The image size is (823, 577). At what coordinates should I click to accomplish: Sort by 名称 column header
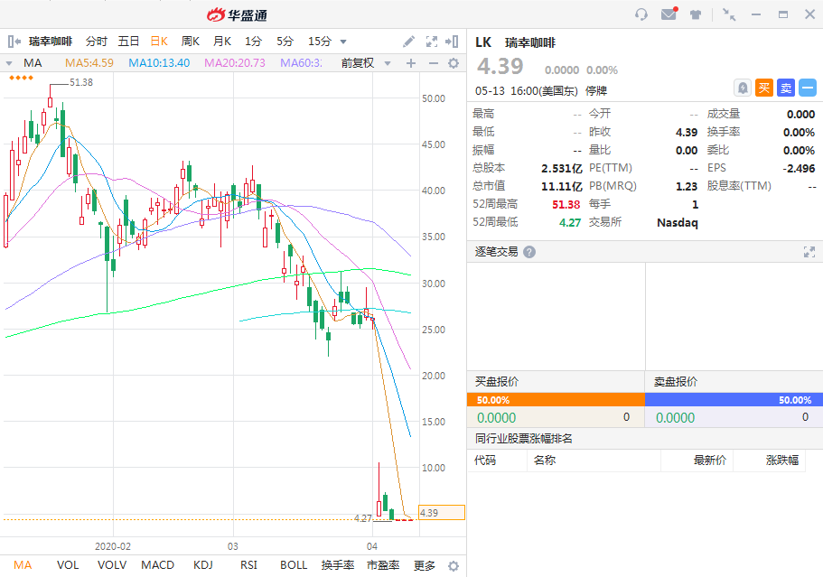tap(545, 461)
